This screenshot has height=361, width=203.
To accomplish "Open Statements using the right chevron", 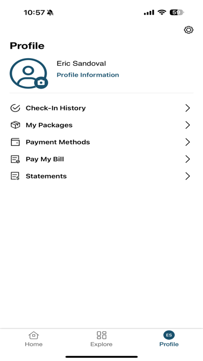I will [187, 176].
